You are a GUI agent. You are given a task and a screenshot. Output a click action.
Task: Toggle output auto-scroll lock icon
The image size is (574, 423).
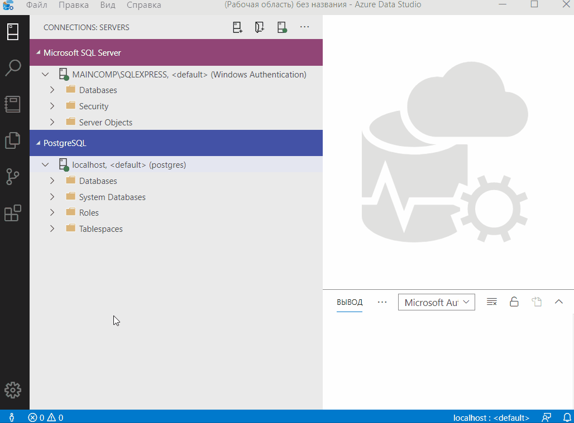coord(514,302)
